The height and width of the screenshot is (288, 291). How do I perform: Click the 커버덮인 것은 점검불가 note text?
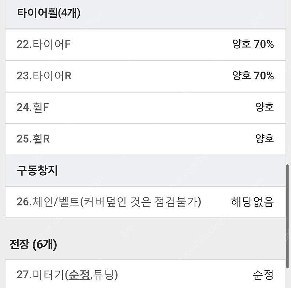(x=141, y=202)
